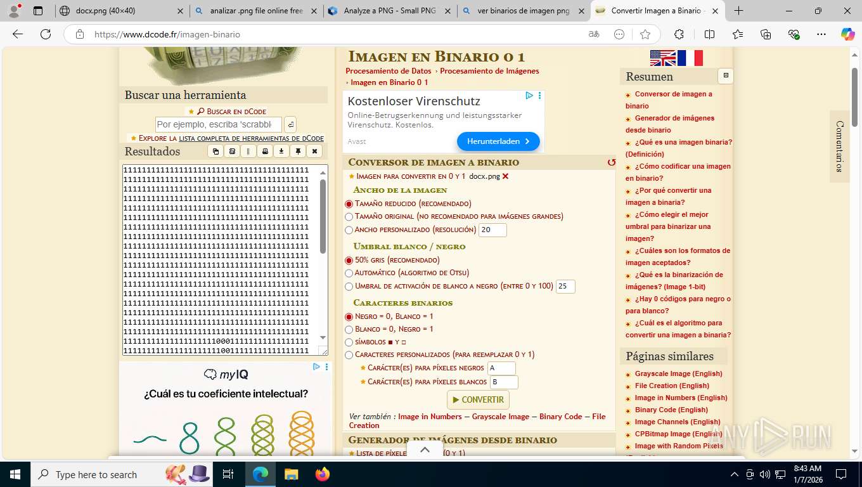Screen dimensions: 862x487
Task: Pin the results panel
Action: tap(299, 152)
